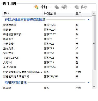Screen dimensions: 98x101
Task: Click the 编辑... button
Action: pos(63,7)
